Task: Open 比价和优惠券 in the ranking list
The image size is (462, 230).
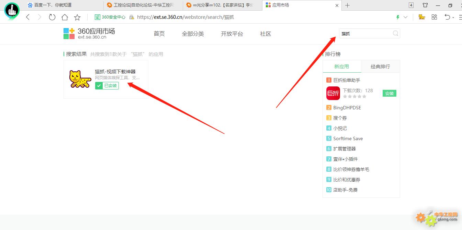Action: (x=347, y=180)
